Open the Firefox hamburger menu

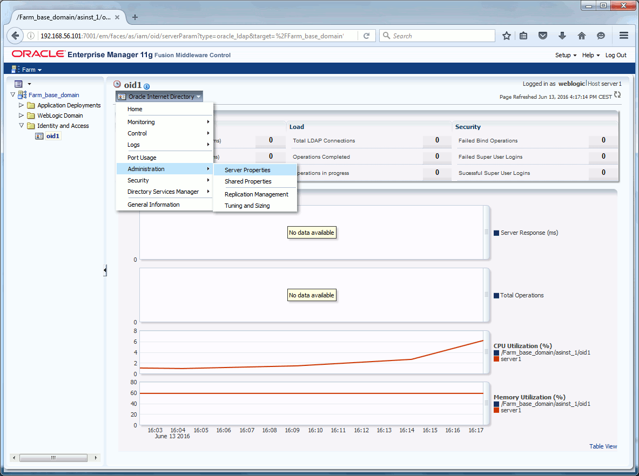tap(623, 36)
